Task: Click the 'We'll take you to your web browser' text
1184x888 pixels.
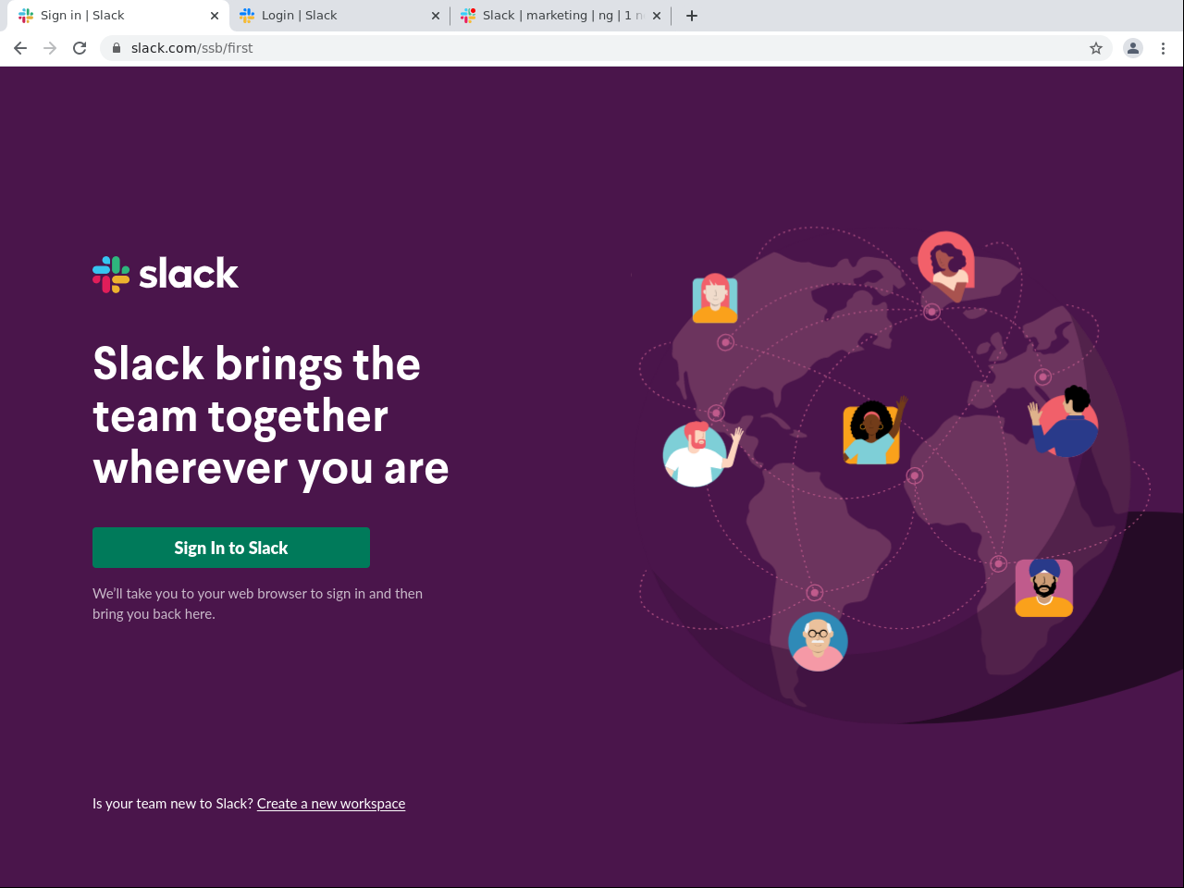Action: [258, 604]
